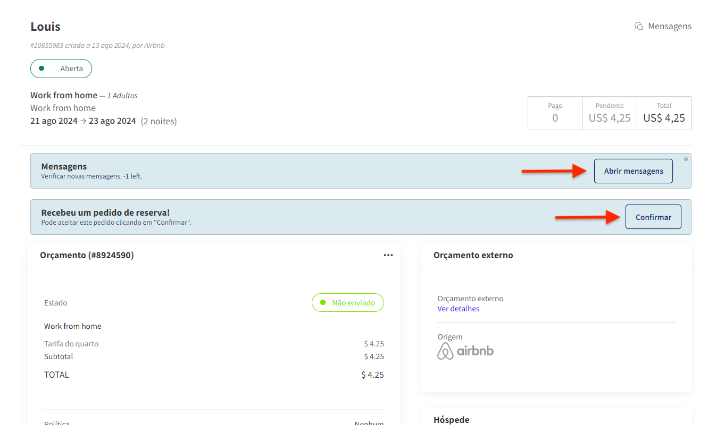Viewport: 708px width, 425px height.
Task: Select the Total US$ 4,25 box
Action: 664,113
